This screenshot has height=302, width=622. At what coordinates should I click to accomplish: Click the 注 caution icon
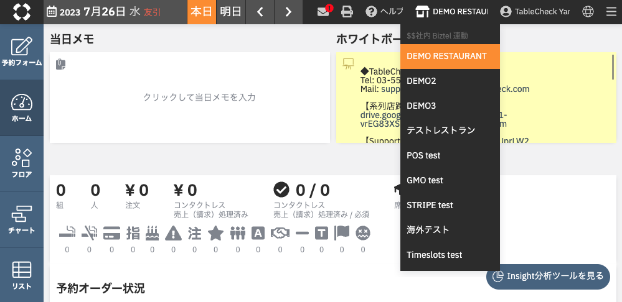(194, 234)
